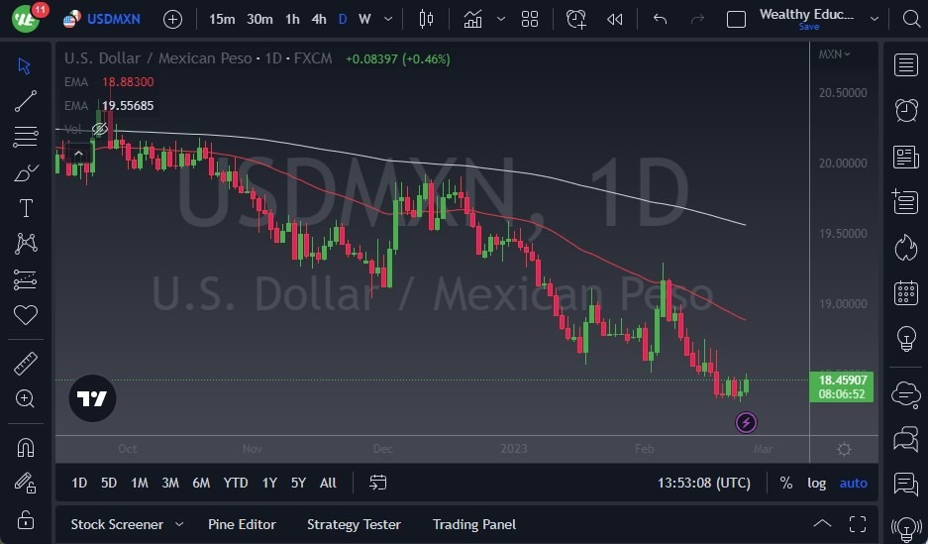Switch to the 1h timeframe

(292, 20)
